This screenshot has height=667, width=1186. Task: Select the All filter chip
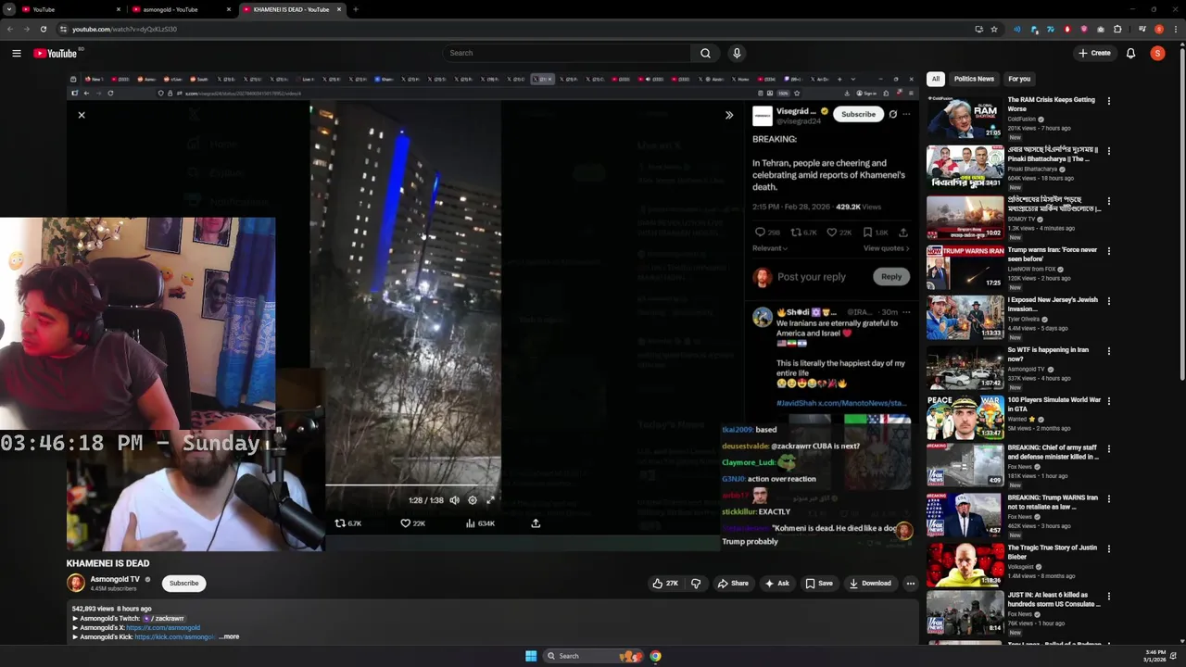click(936, 79)
